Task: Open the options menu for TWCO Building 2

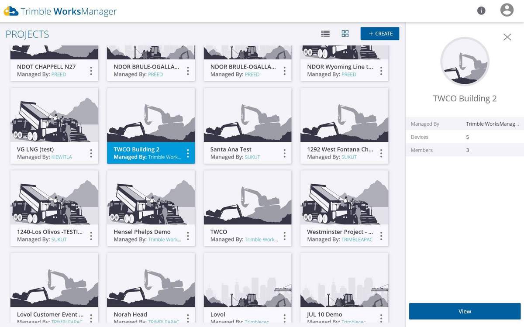Action: click(187, 153)
